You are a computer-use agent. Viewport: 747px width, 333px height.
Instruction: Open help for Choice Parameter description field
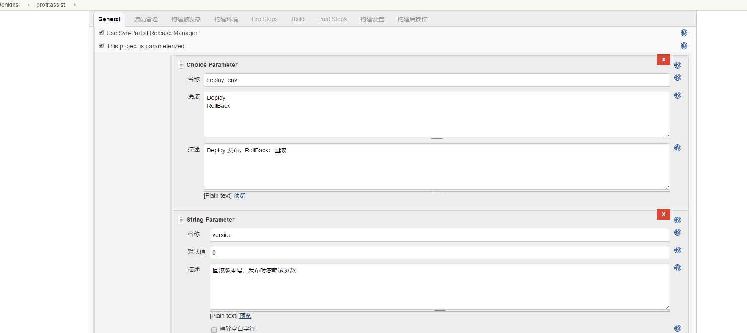[678, 148]
